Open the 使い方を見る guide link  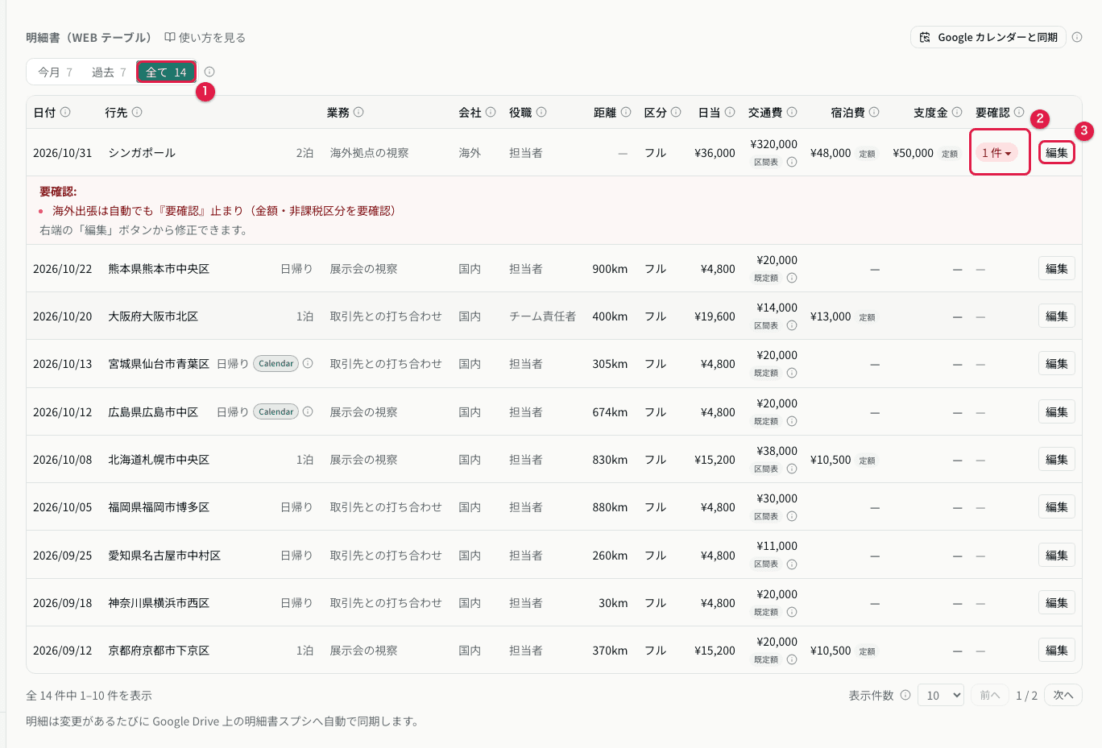pos(205,38)
